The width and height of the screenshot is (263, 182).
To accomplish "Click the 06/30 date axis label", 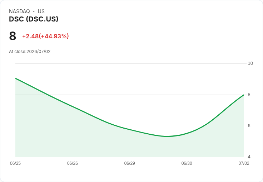I will coord(187,163).
